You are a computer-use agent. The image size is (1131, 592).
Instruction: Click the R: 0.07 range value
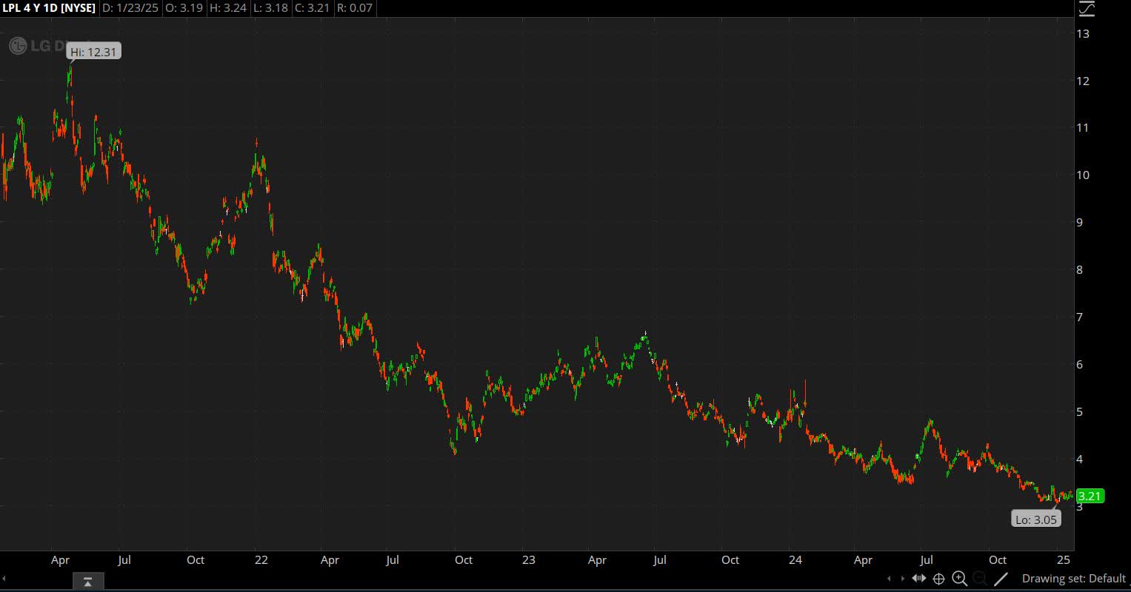355,8
